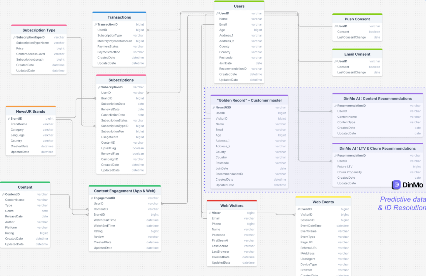Select DinMo AI : Content Recommendations header
Viewport: 426px width, 276px height.
[x=377, y=99]
